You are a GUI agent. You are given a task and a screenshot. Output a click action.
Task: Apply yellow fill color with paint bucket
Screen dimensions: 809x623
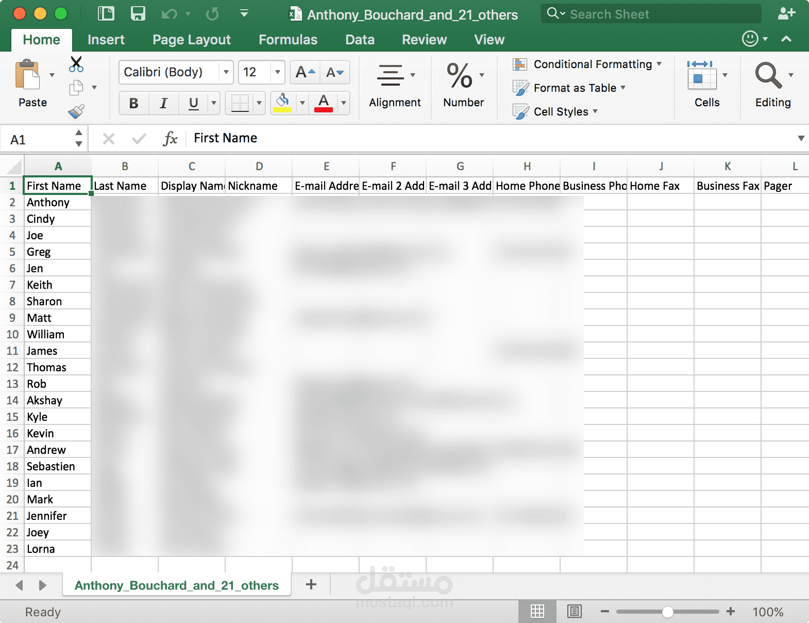(282, 103)
